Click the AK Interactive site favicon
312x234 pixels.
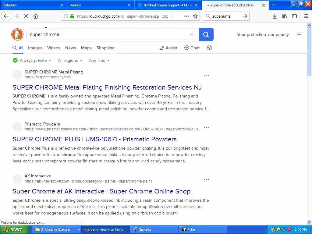pyautogui.click(x=17, y=179)
